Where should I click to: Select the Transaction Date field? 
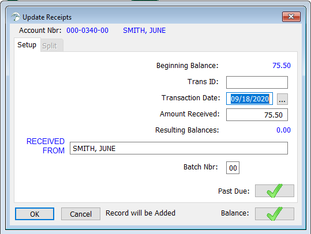[249, 99]
